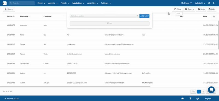This screenshot has width=219, height=101.
Task: Click the My Mompany company cell
Action: pos(148,83)
